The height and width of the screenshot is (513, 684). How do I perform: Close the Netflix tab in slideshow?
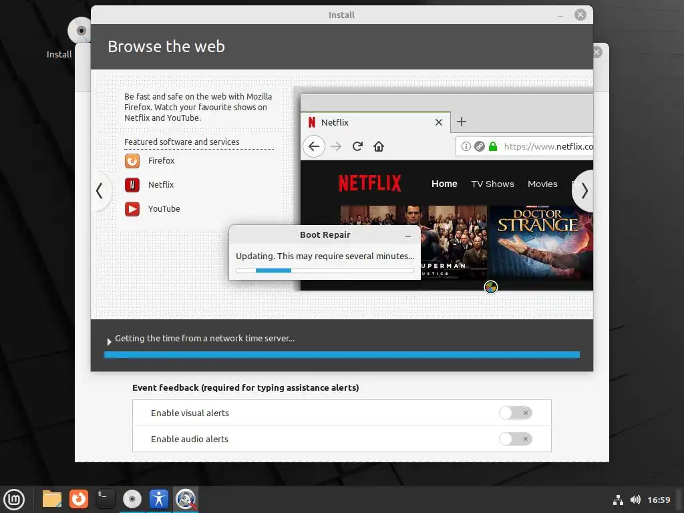tap(439, 123)
